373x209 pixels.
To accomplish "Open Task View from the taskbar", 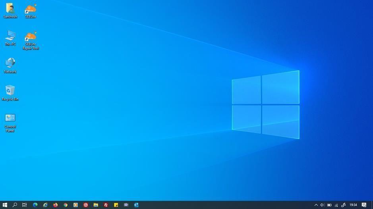I will [25, 205].
